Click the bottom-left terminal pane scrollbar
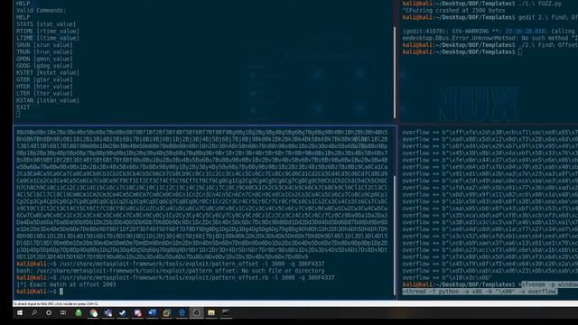Image resolution: width=578 pixels, height=325 pixels. click(395, 236)
